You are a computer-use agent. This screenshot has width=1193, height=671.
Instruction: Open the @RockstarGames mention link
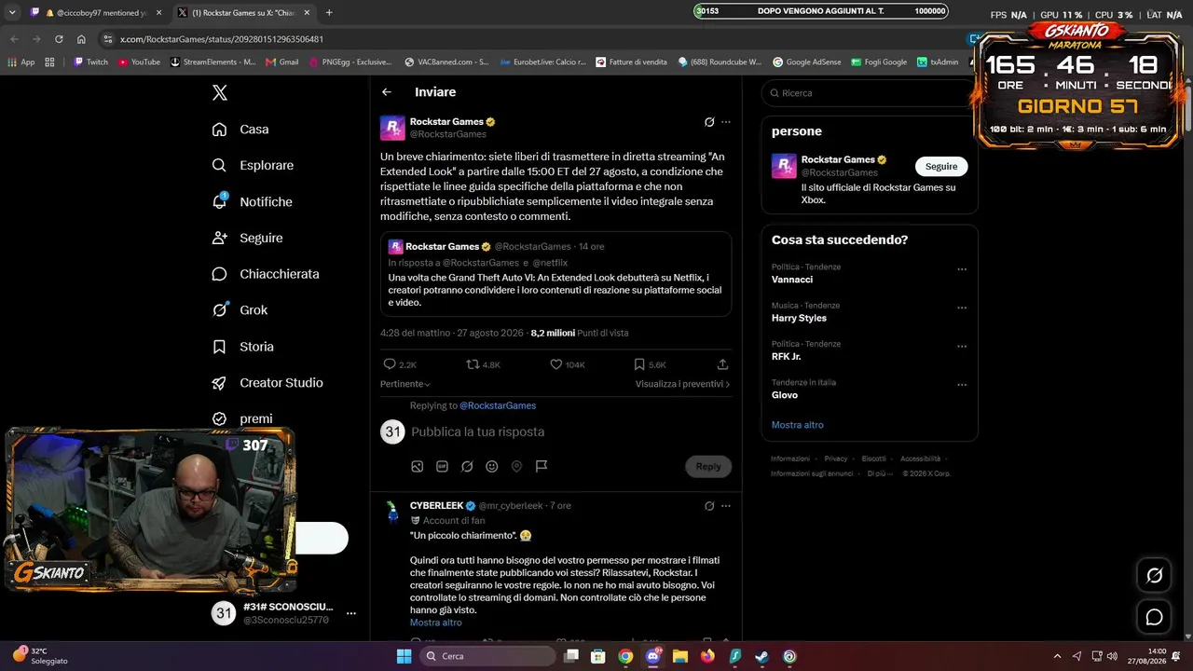(x=498, y=405)
